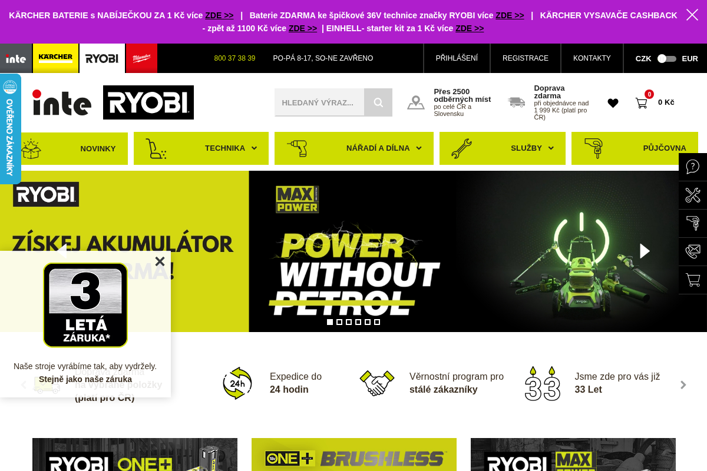
Task: Close the 3 letá záruka popup
Action: [160, 261]
